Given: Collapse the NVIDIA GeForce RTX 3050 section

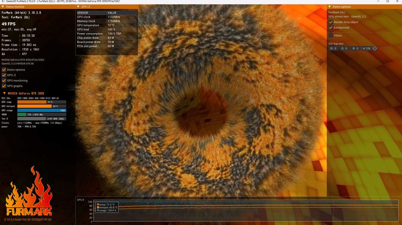Looking at the screenshot, I should coord(4,93).
